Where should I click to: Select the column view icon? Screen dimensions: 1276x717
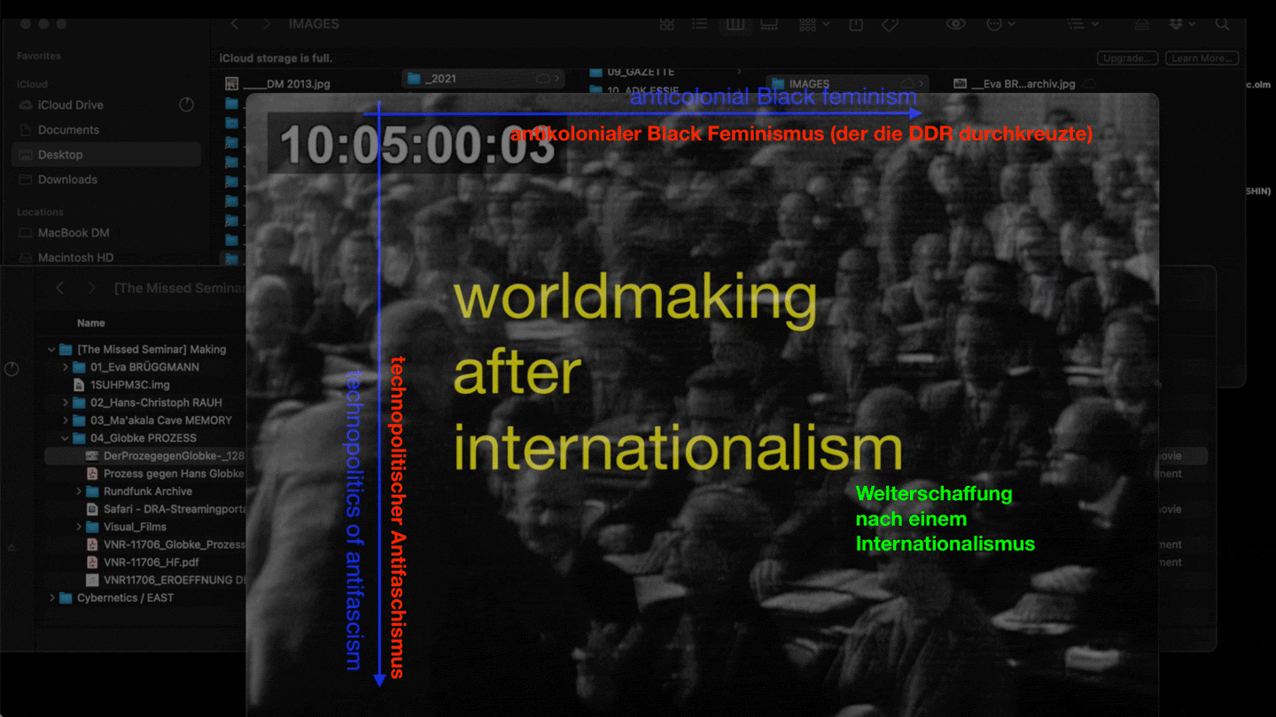[735, 25]
